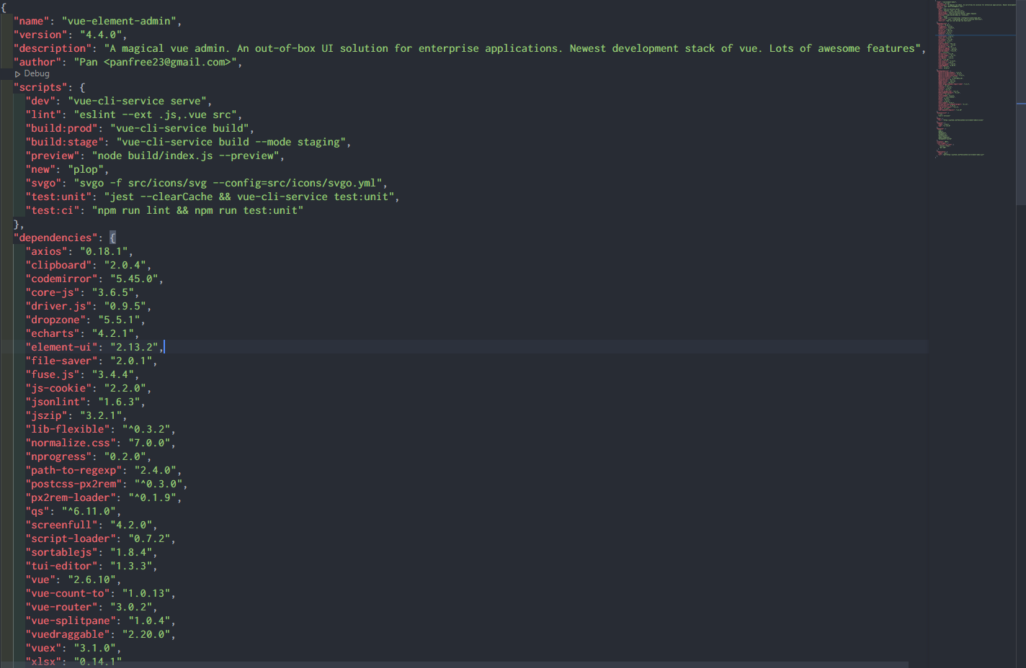The height and width of the screenshot is (668, 1026).
Task: Click the "test:unit" script key
Action: pos(58,197)
